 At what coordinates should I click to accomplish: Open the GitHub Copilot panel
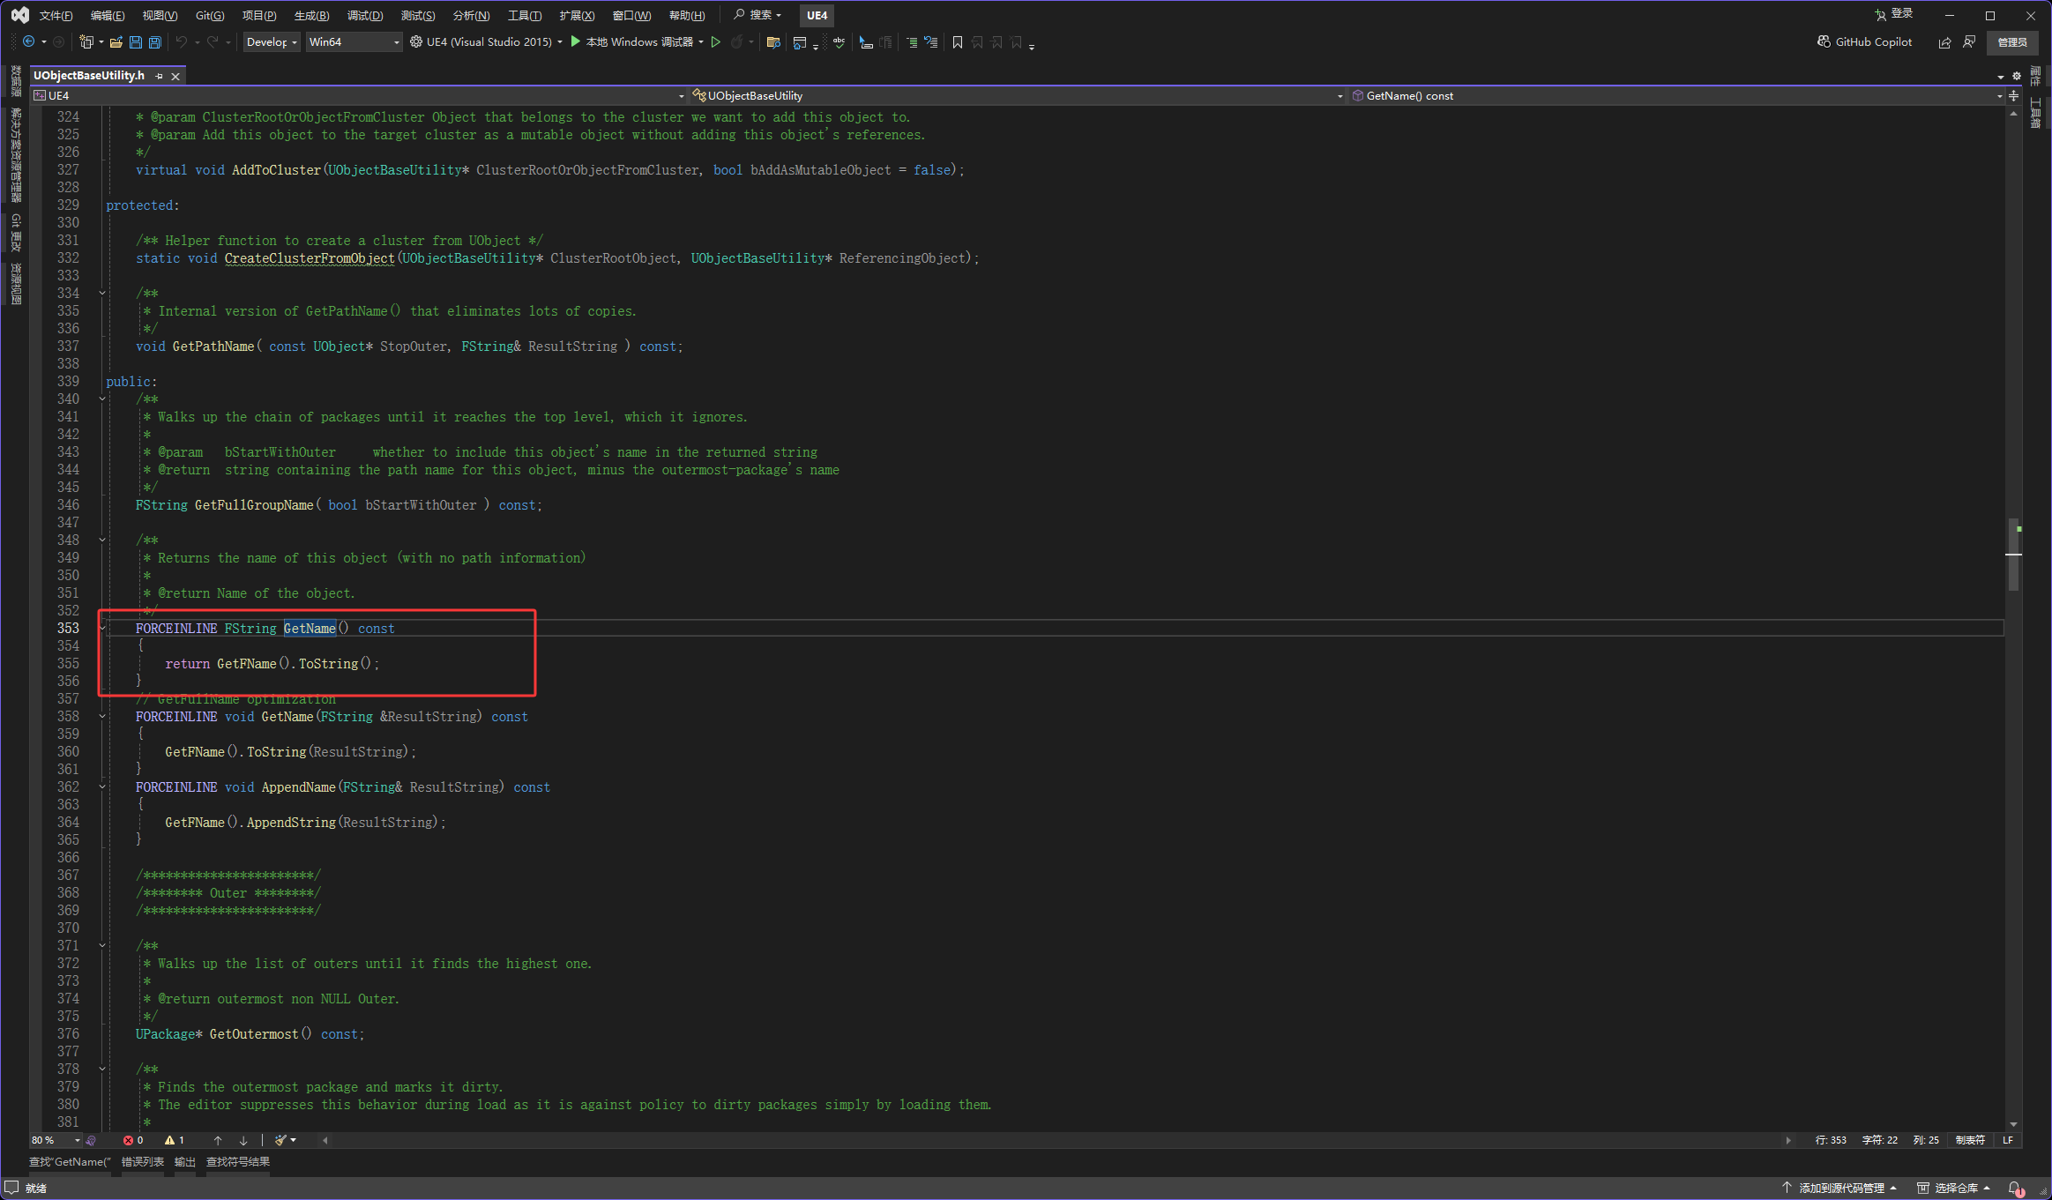point(1864,41)
